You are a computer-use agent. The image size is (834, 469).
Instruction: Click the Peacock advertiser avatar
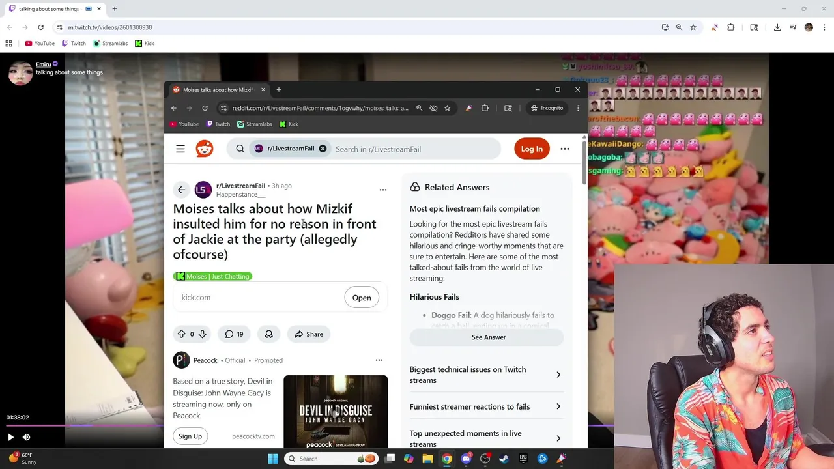(x=181, y=360)
